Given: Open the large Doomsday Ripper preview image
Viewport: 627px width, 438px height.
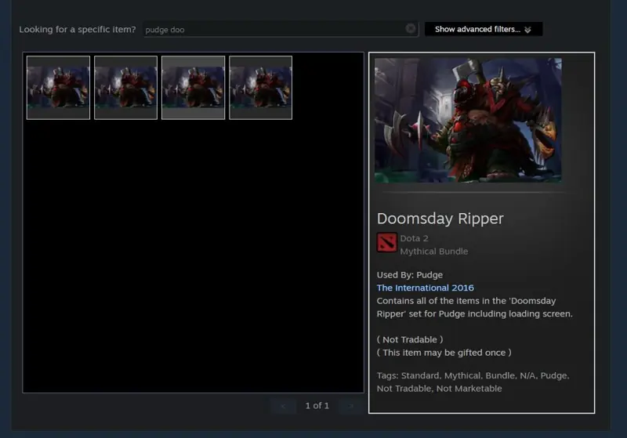Looking at the screenshot, I should 468,121.
